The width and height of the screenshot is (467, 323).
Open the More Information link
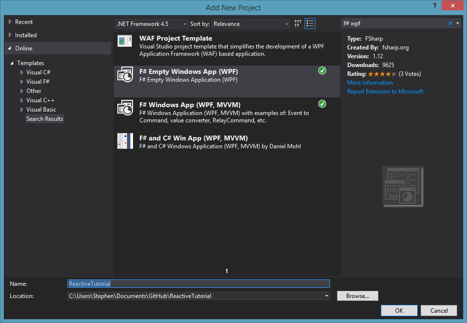click(x=370, y=83)
